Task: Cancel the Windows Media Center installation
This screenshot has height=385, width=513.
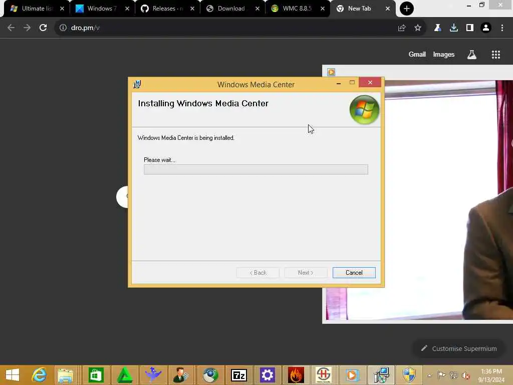Action: 354,273
